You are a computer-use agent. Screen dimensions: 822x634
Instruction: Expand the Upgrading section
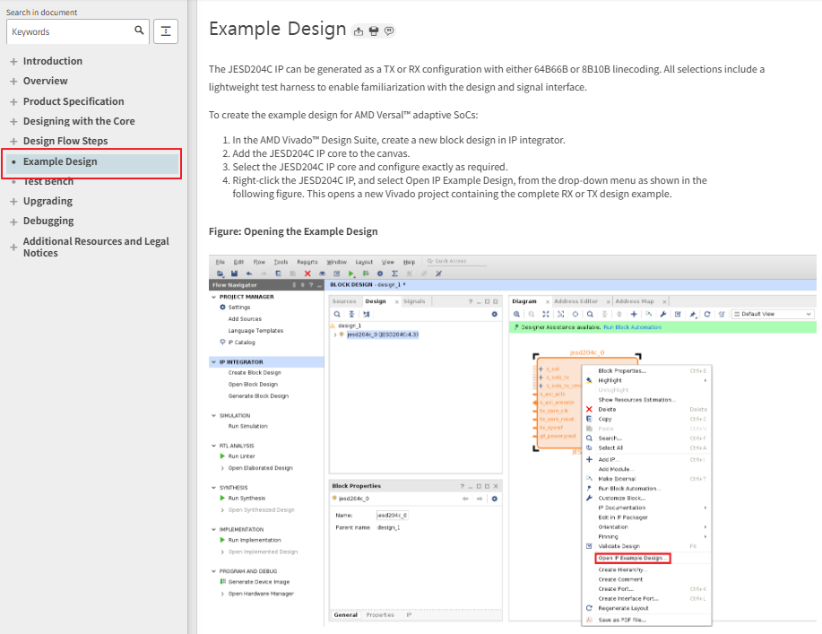click(x=13, y=202)
